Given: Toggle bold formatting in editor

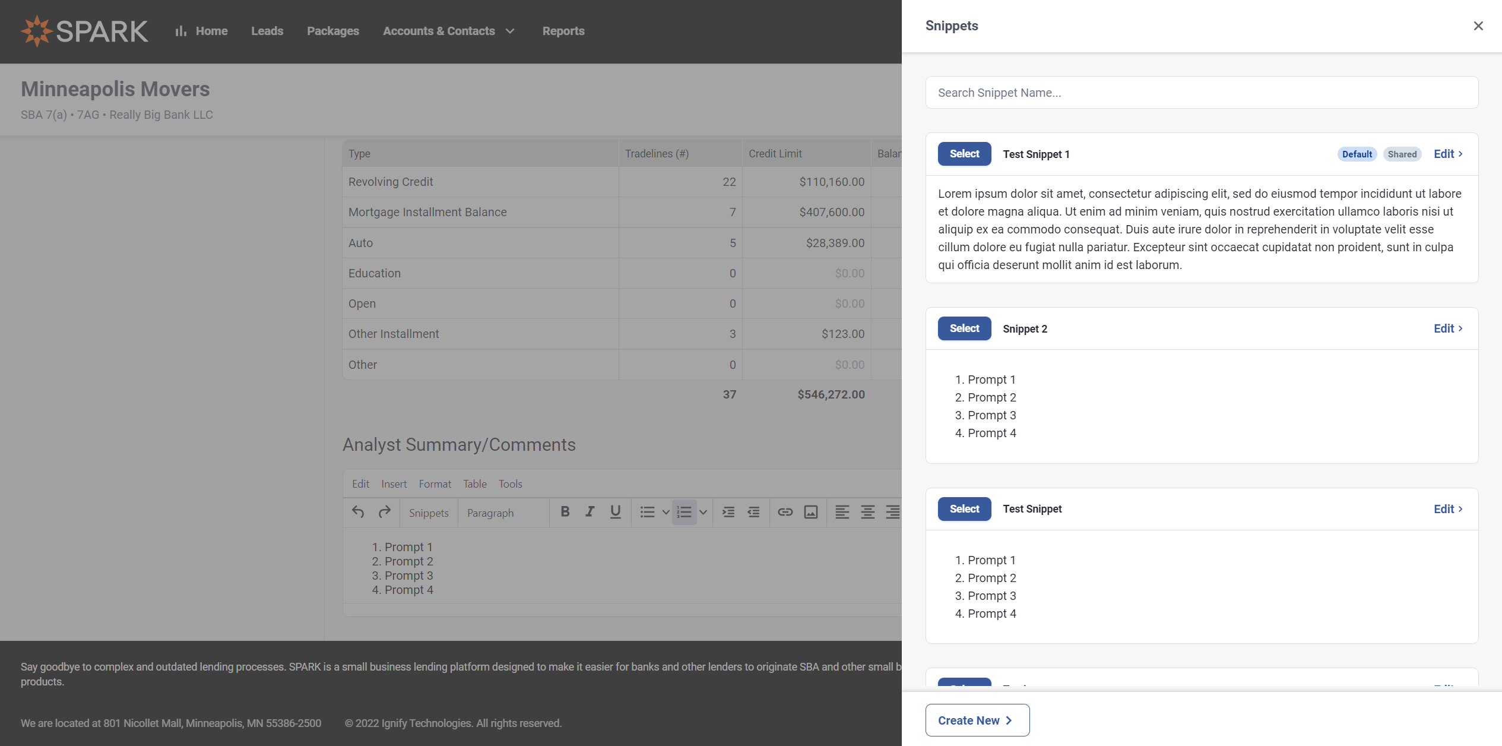Looking at the screenshot, I should tap(565, 512).
